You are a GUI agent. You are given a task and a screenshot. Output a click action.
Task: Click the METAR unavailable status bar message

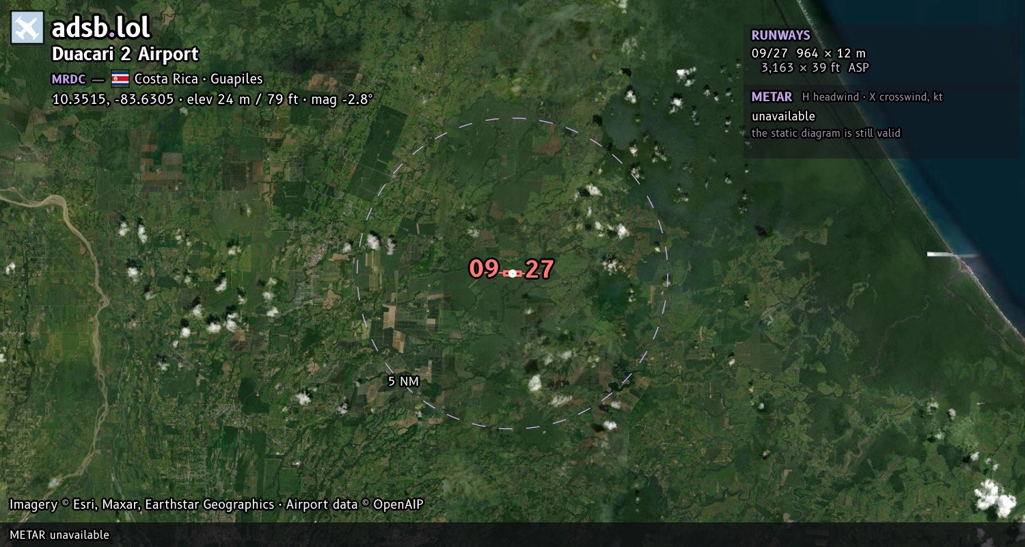click(59, 535)
